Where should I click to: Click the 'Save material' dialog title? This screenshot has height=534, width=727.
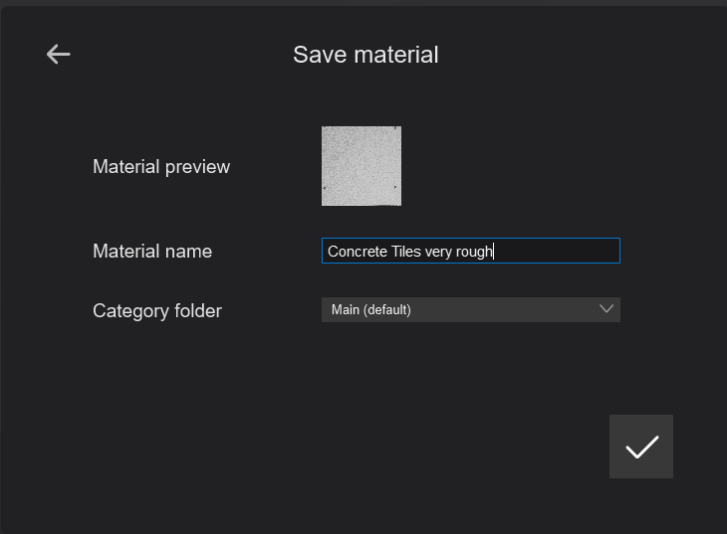(365, 55)
